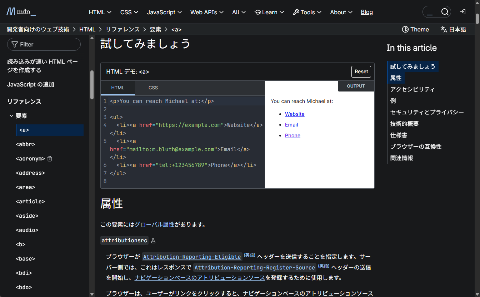The width and height of the screenshot is (480, 297).
Task: Select the HTML tab in demo
Action: coord(118,88)
